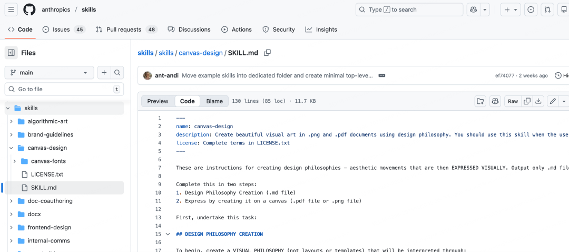Open the skills repository link in header
This screenshot has width=569, height=252.
tap(89, 9)
